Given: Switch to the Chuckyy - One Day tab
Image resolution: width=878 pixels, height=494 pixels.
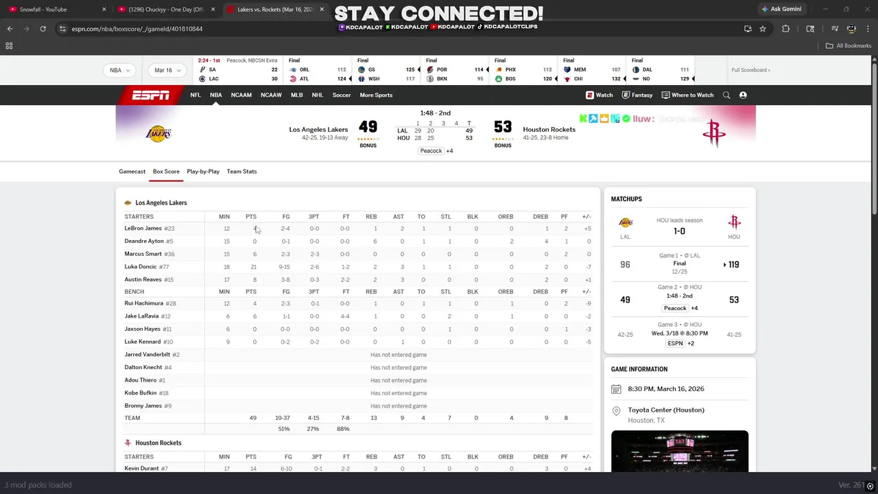Looking at the screenshot, I should click(x=165, y=10).
